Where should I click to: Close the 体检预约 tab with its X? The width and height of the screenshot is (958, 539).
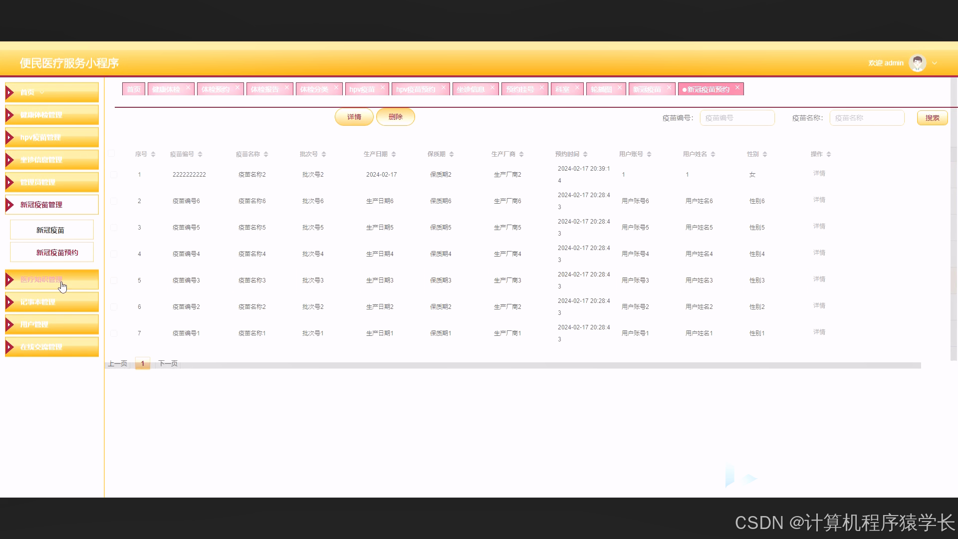237,87
